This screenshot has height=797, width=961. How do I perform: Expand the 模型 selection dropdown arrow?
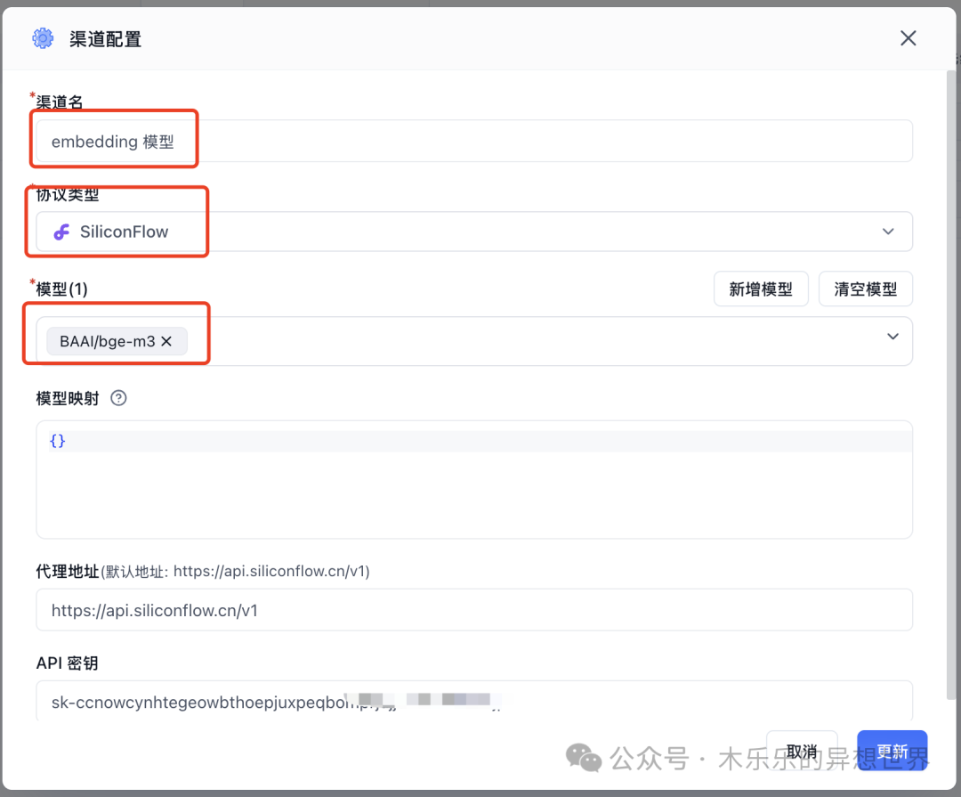pyautogui.click(x=893, y=337)
